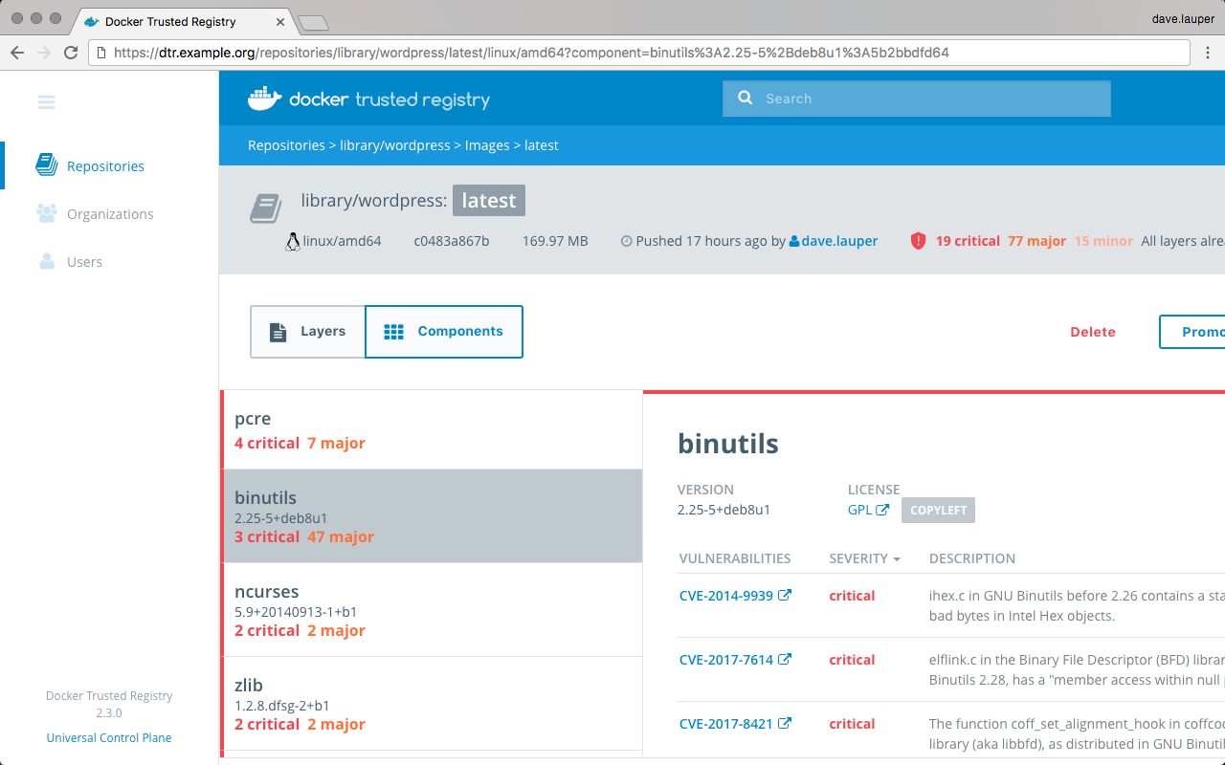Follow the Universal Control Plane link
Image resolution: width=1225 pixels, height=765 pixels.
coord(109,738)
